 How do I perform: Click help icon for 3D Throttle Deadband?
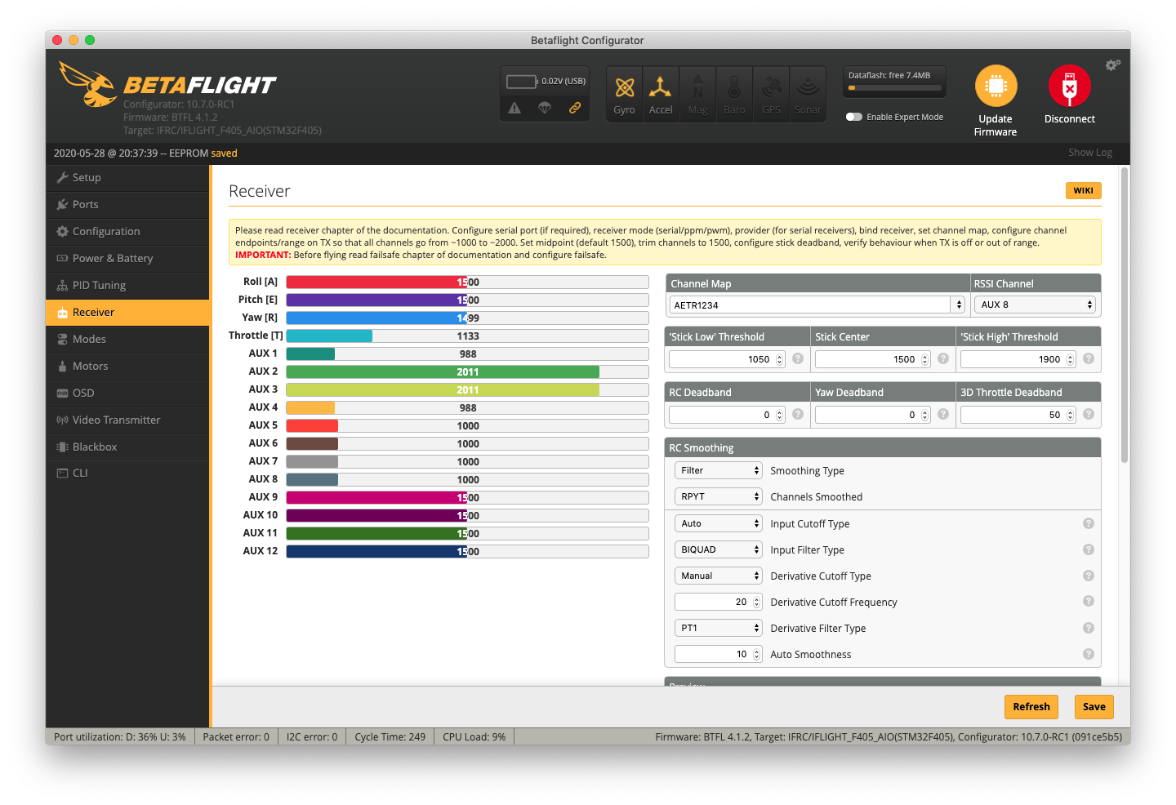(x=1089, y=414)
